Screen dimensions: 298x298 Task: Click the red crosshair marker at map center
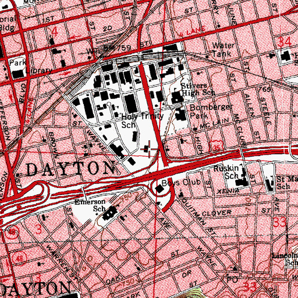[149, 149]
